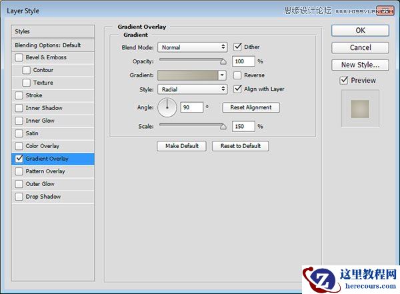This screenshot has height=294, width=400.
Task: Select the Inner Glow label
Action: pyautogui.click(x=40, y=121)
